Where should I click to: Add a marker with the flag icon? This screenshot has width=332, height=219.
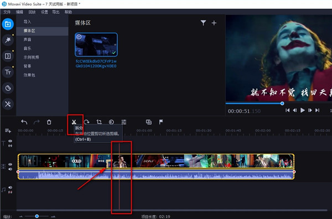[x=161, y=122]
